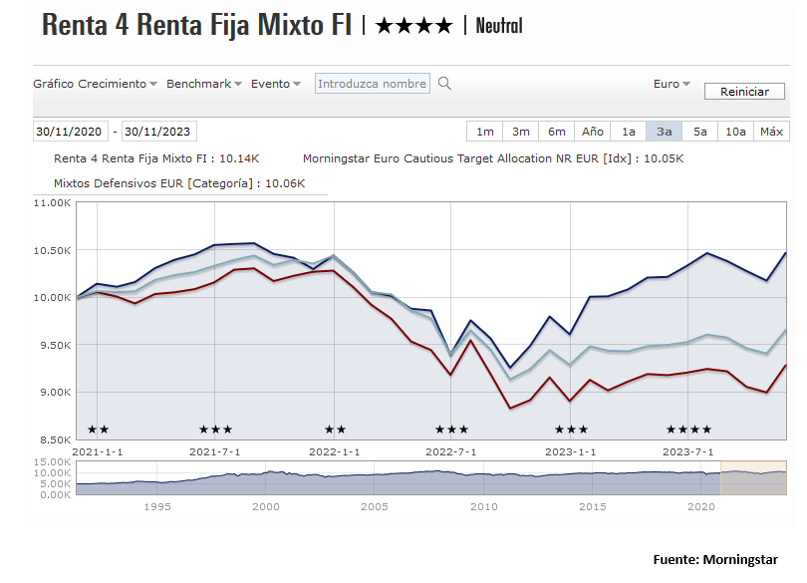
Task: Expand the Benchmark dropdown menu
Action: [x=204, y=84]
